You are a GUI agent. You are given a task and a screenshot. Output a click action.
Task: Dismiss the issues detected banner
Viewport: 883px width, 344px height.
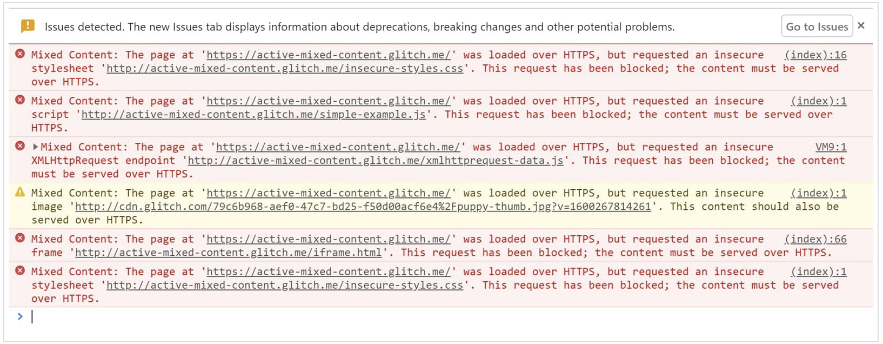[x=861, y=25]
